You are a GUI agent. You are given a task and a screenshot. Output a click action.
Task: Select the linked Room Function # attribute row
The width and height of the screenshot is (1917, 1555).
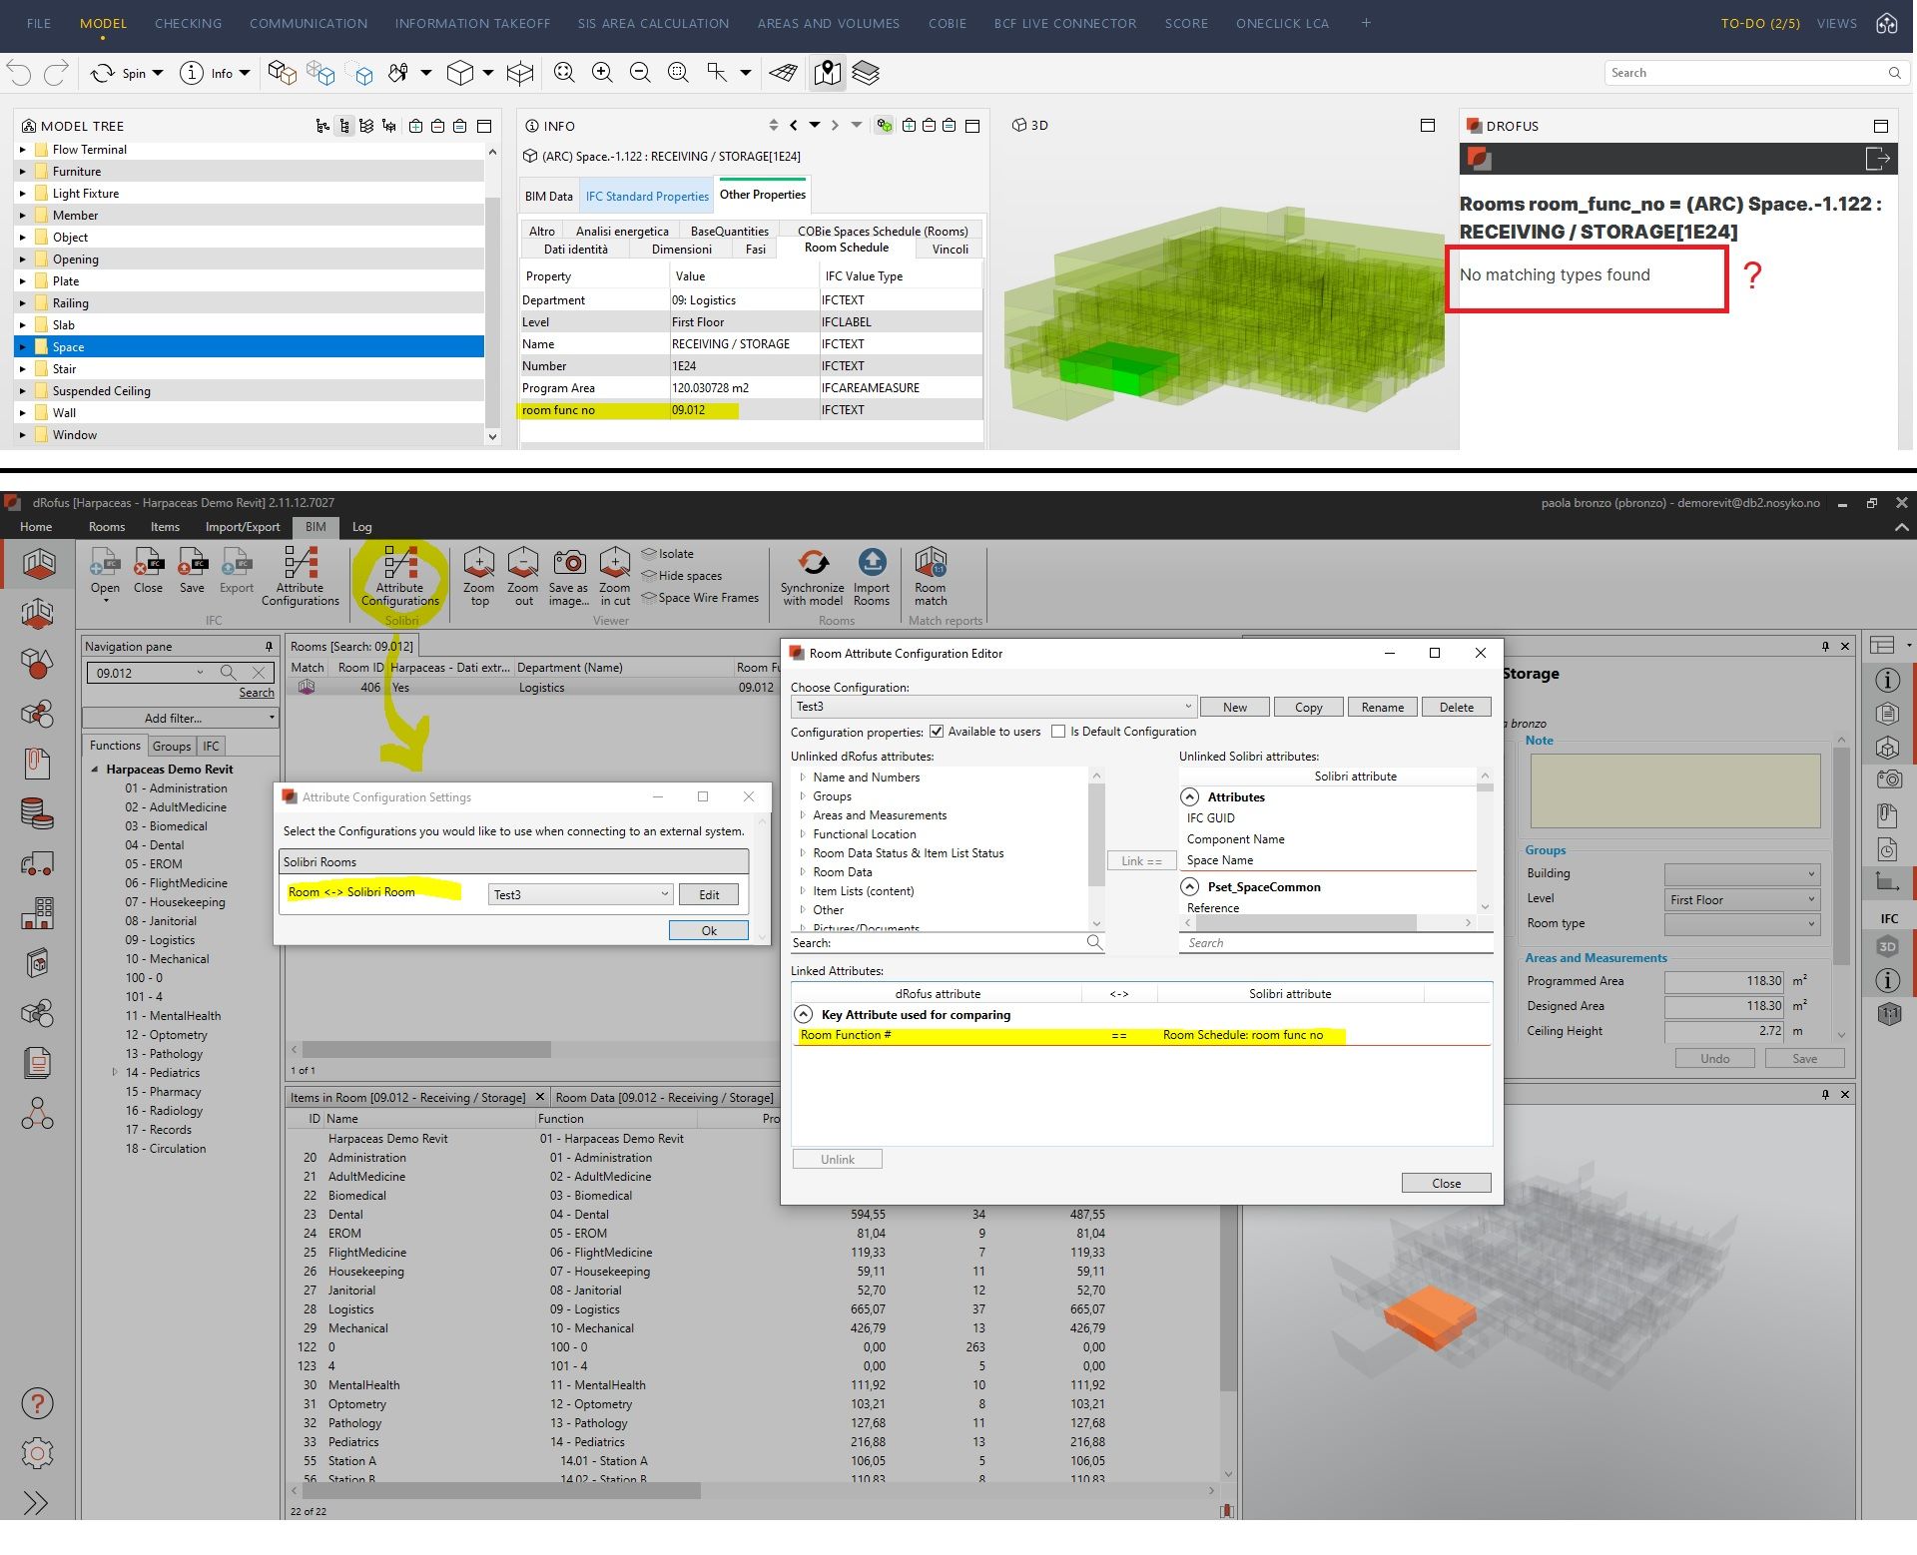pyautogui.click(x=1141, y=1035)
